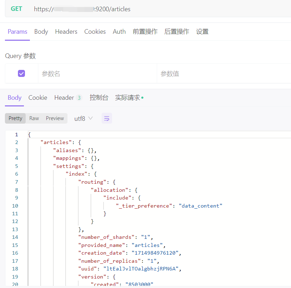Open the utf8 encoding dropdown
Screen dimensions: 291x288
pyautogui.click(x=83, y=118)
